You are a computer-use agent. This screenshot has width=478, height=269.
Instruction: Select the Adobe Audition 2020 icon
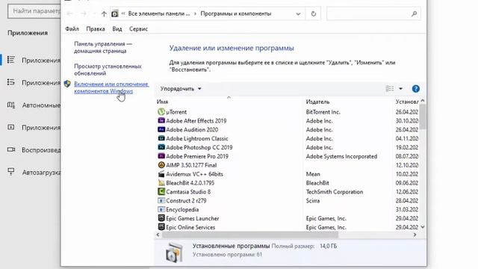click(161, 129)
